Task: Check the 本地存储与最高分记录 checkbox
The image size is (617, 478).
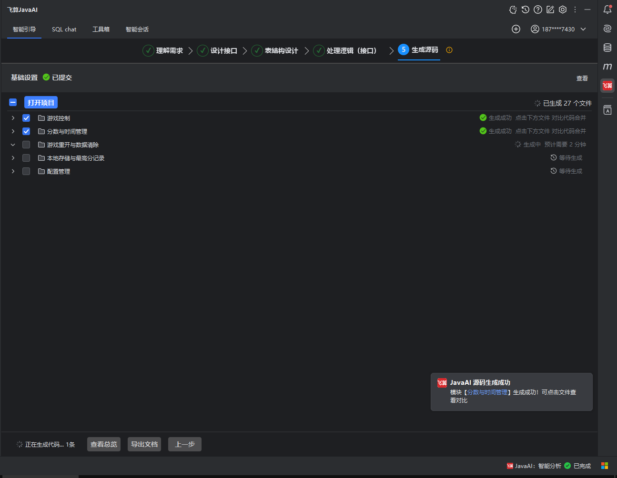Action: (26, 158)
